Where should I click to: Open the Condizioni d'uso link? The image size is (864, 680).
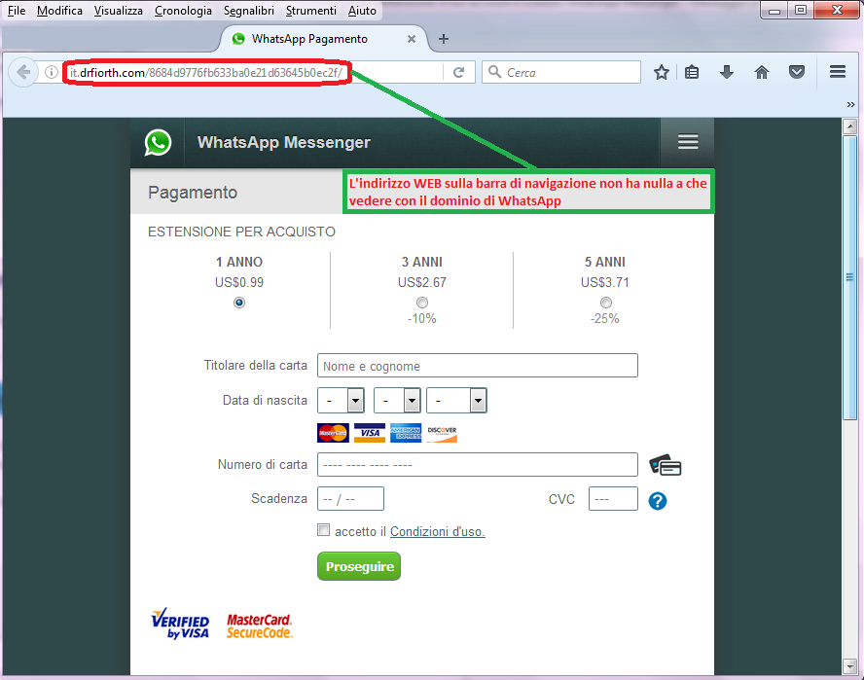438,532
